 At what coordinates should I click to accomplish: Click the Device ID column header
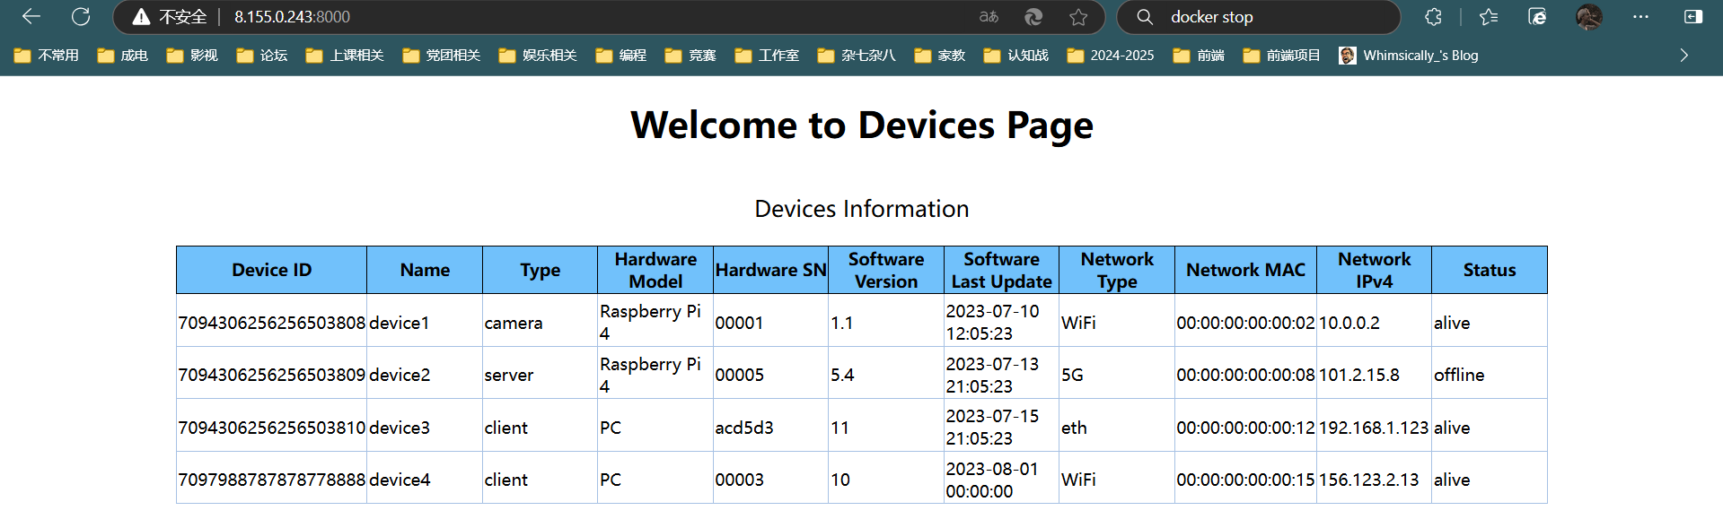(272, 270)
